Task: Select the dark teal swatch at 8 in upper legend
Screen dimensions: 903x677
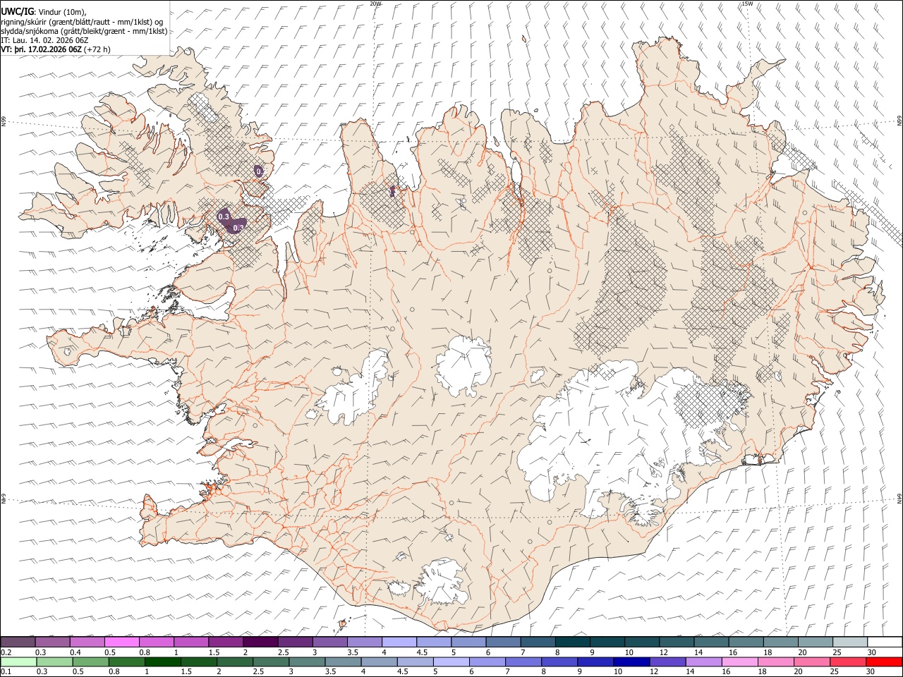Action: [x=572, y=642]
